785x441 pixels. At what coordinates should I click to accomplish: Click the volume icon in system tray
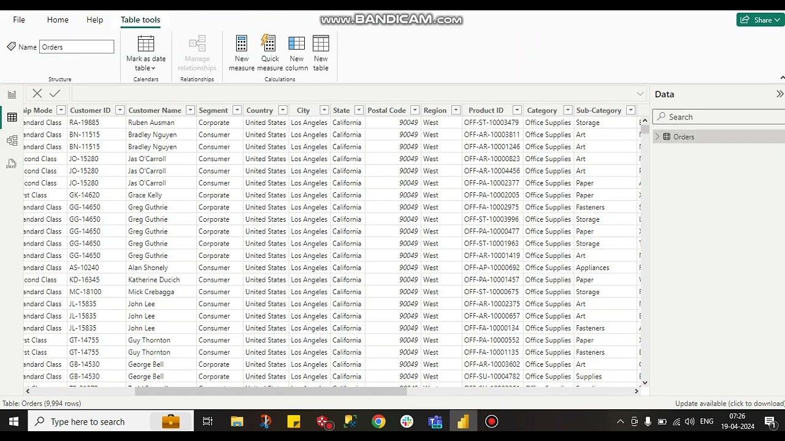point(690,421)
